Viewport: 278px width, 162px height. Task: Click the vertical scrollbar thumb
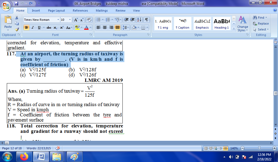(x=276, y=93)
